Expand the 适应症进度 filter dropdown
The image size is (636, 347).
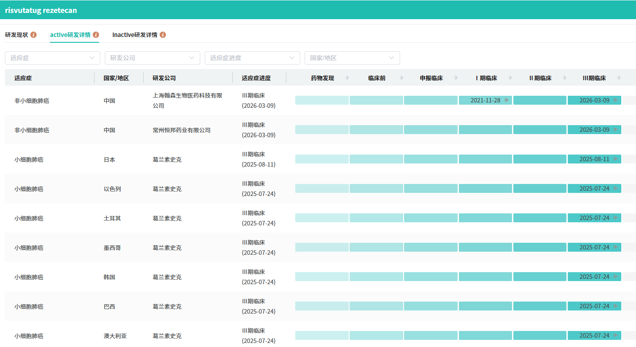[x=252, y=58]
